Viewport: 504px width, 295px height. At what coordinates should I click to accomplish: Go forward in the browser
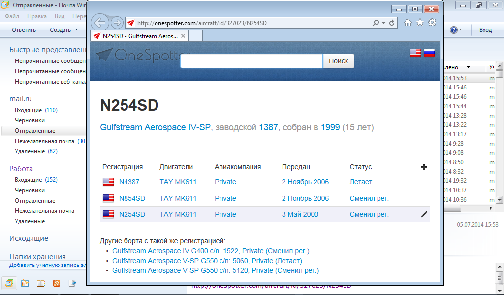pyautogui.click(x=117, y=23)
